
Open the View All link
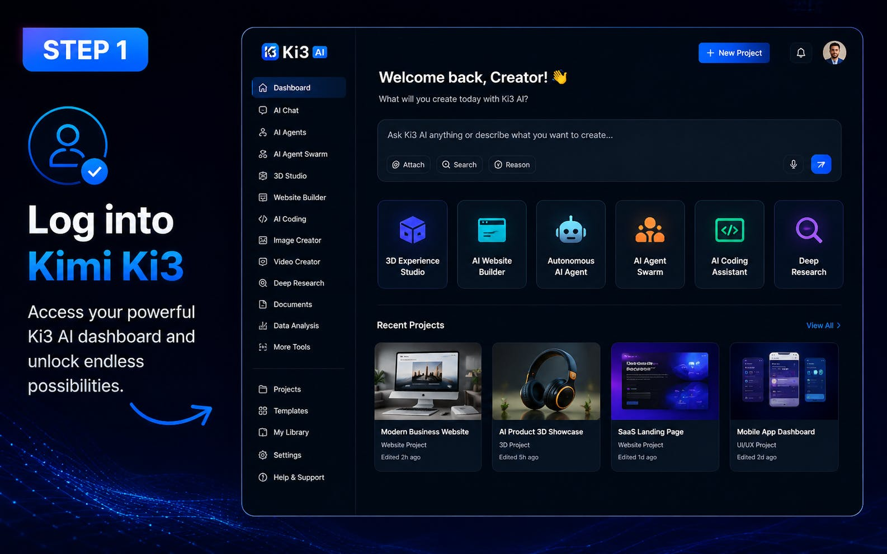(x=823, y=326)
